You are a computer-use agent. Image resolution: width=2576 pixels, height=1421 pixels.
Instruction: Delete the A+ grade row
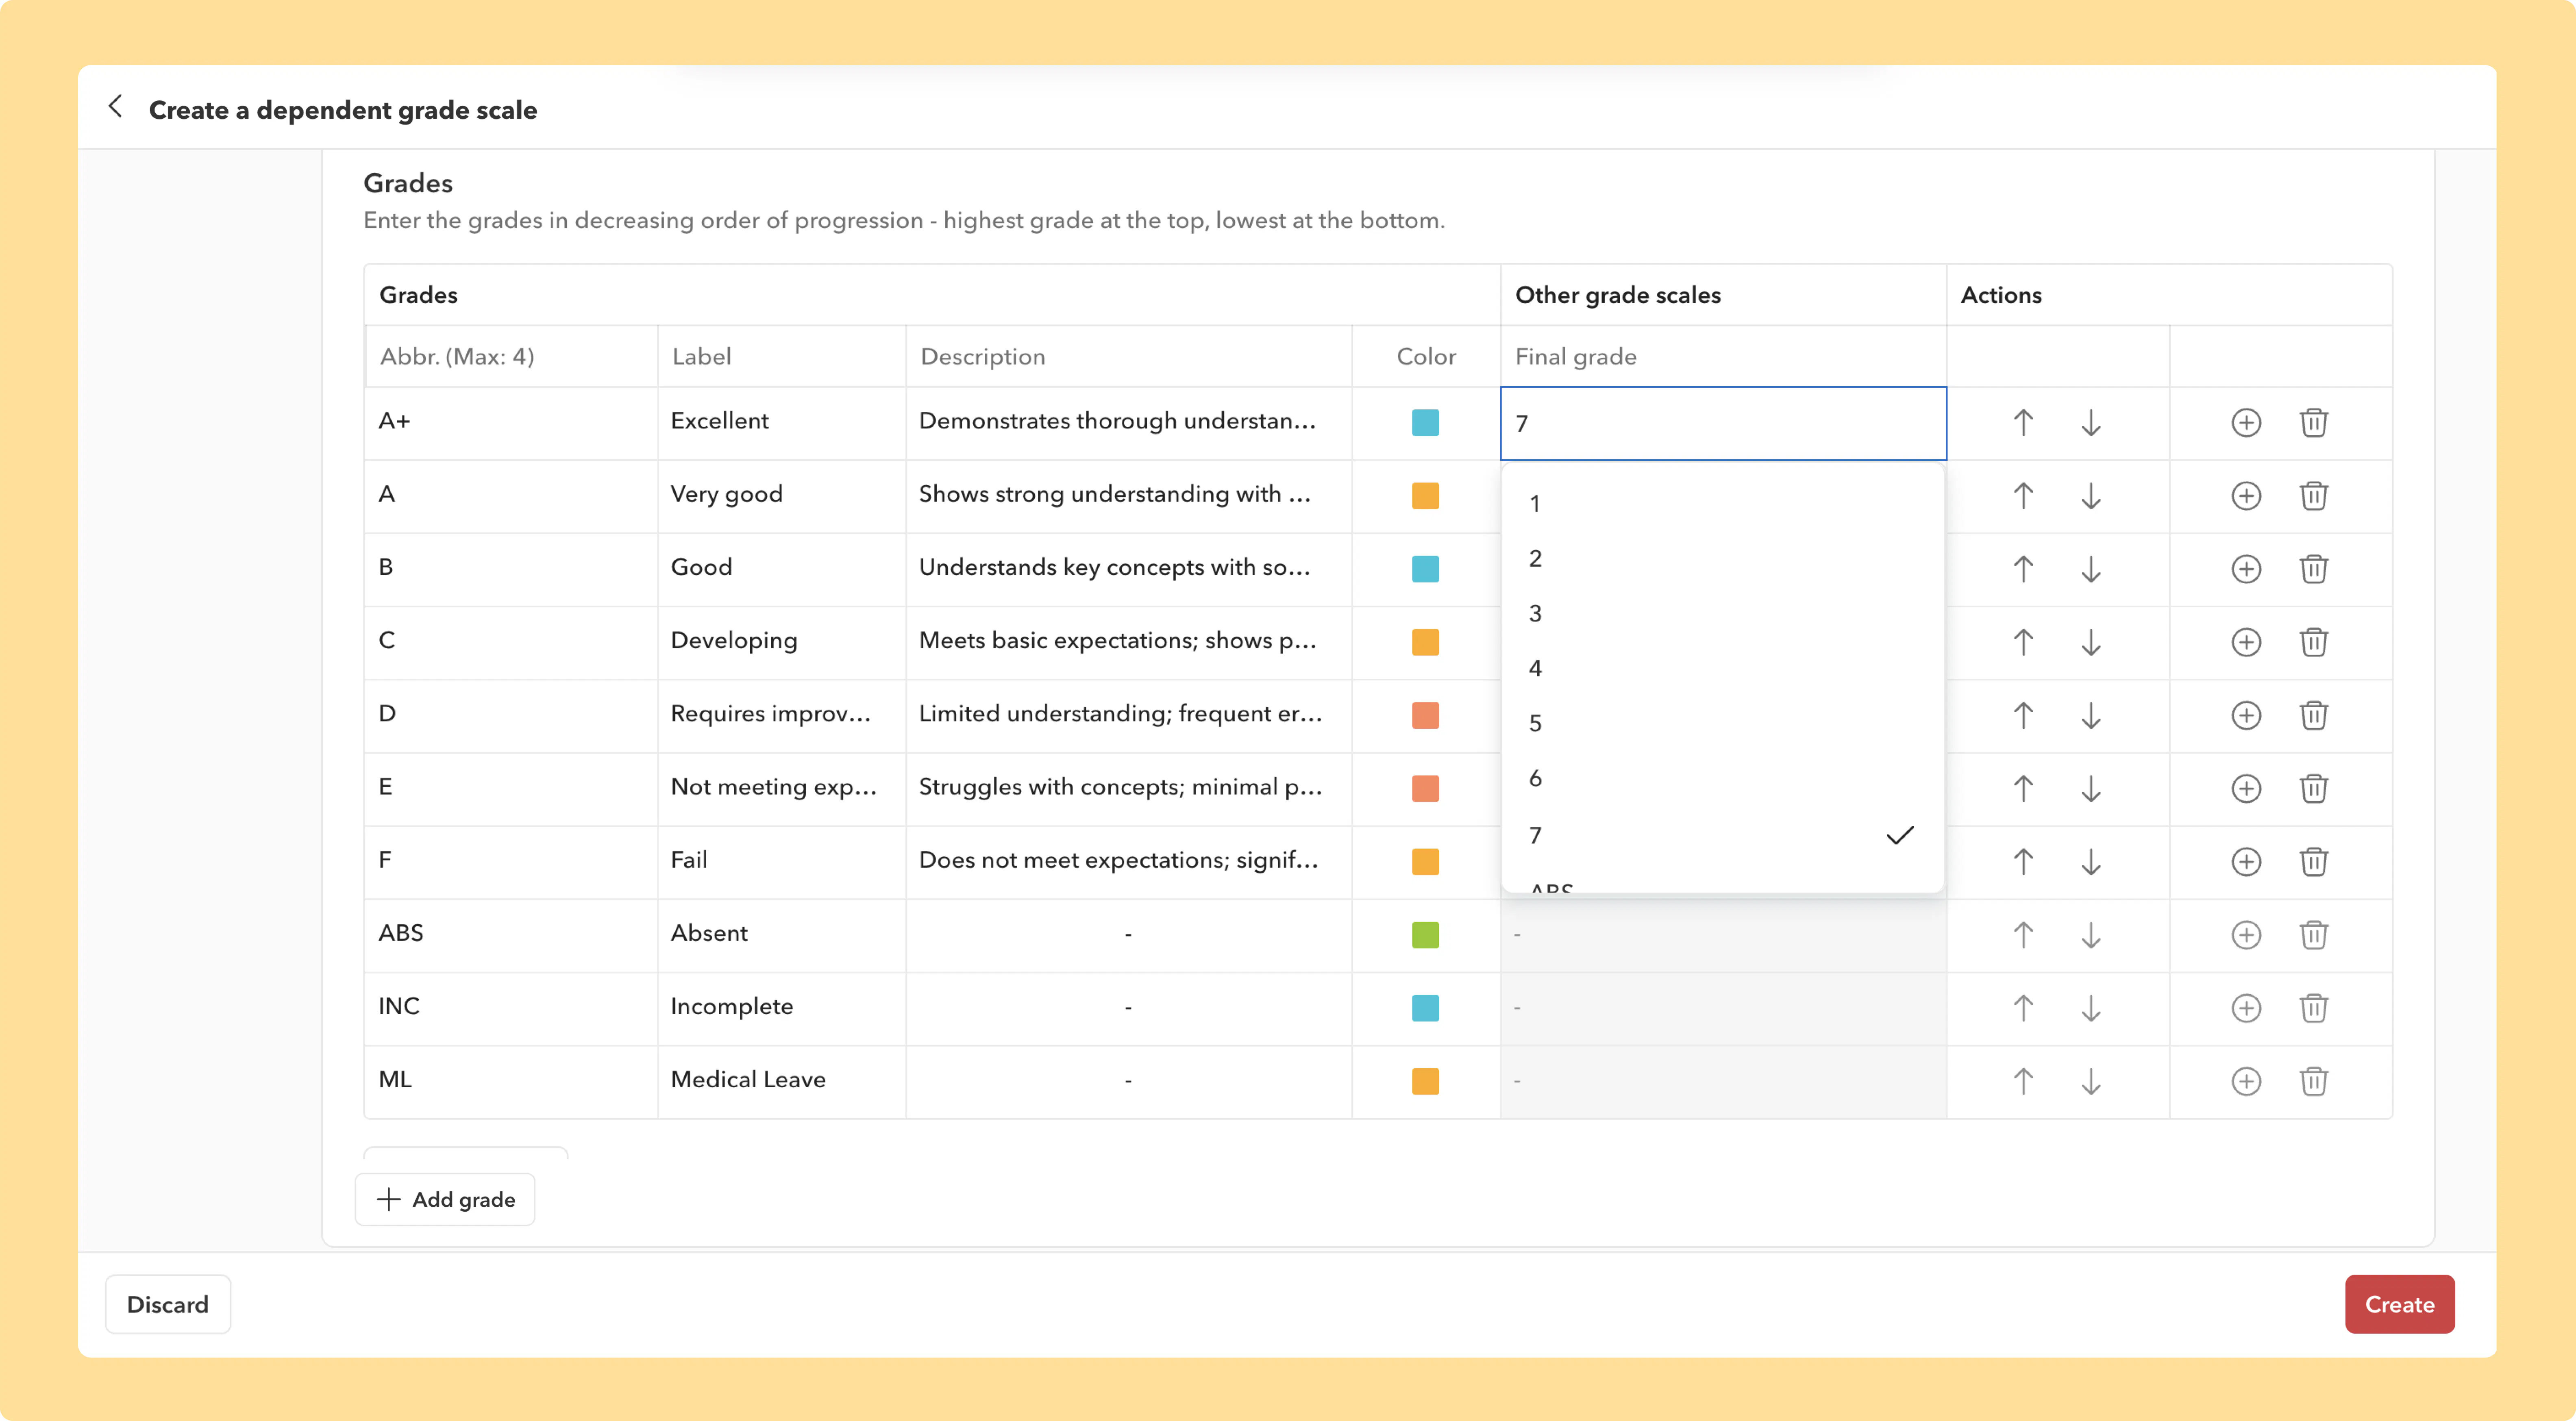2314,423
